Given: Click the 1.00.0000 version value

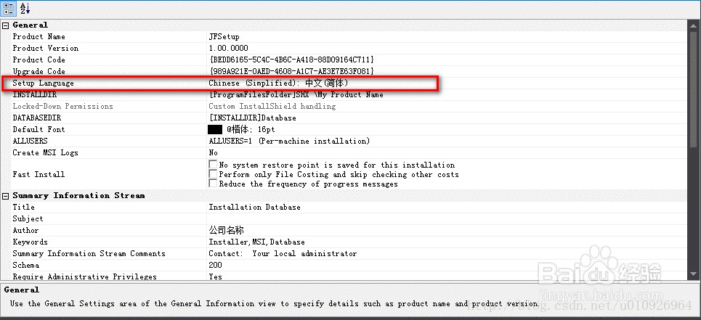Looking at the screenshot, I should point(228,48).
